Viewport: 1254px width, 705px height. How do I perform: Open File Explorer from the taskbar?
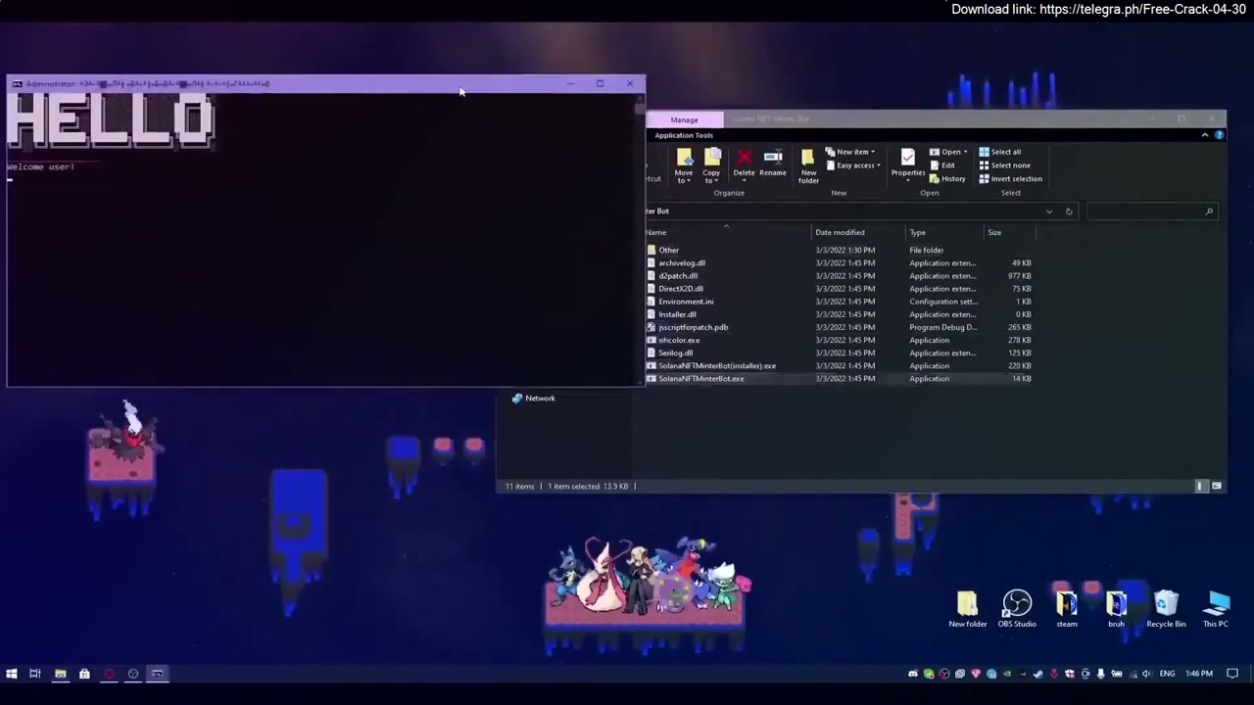click(x=60, y=674)
